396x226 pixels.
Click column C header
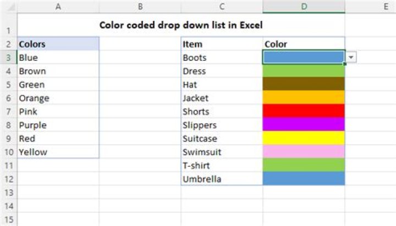click(x=222, y=7)
